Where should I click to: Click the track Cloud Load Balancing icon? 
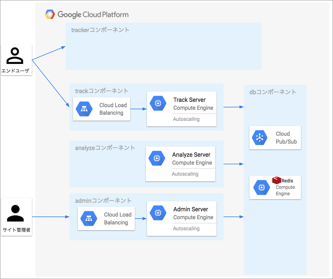tap(84, 109)
